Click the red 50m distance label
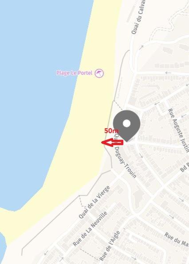Image resolution: width=189 pixels, height=264 pixels. [111, 130]
